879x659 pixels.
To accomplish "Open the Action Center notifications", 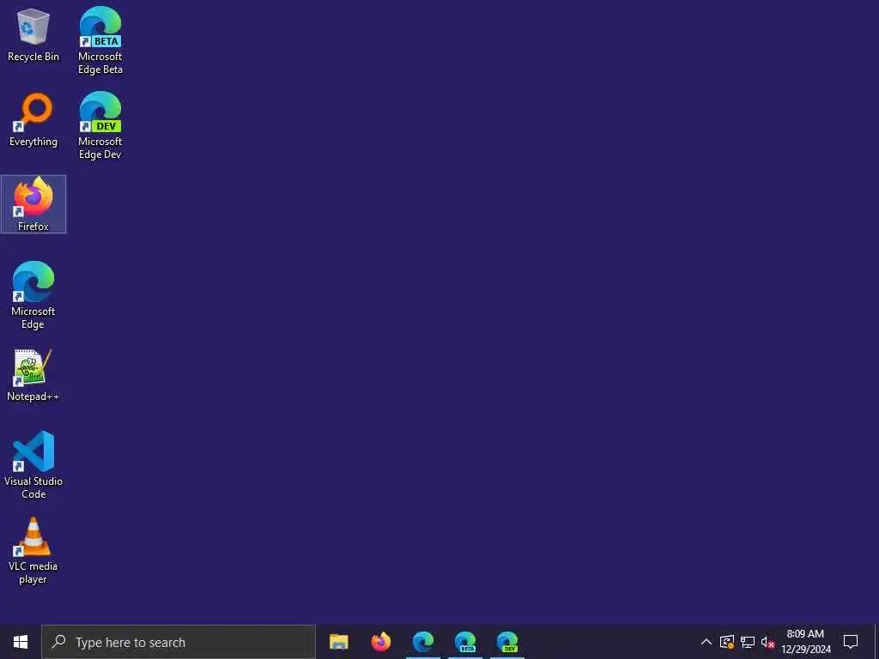I will [x=851, y=642].
